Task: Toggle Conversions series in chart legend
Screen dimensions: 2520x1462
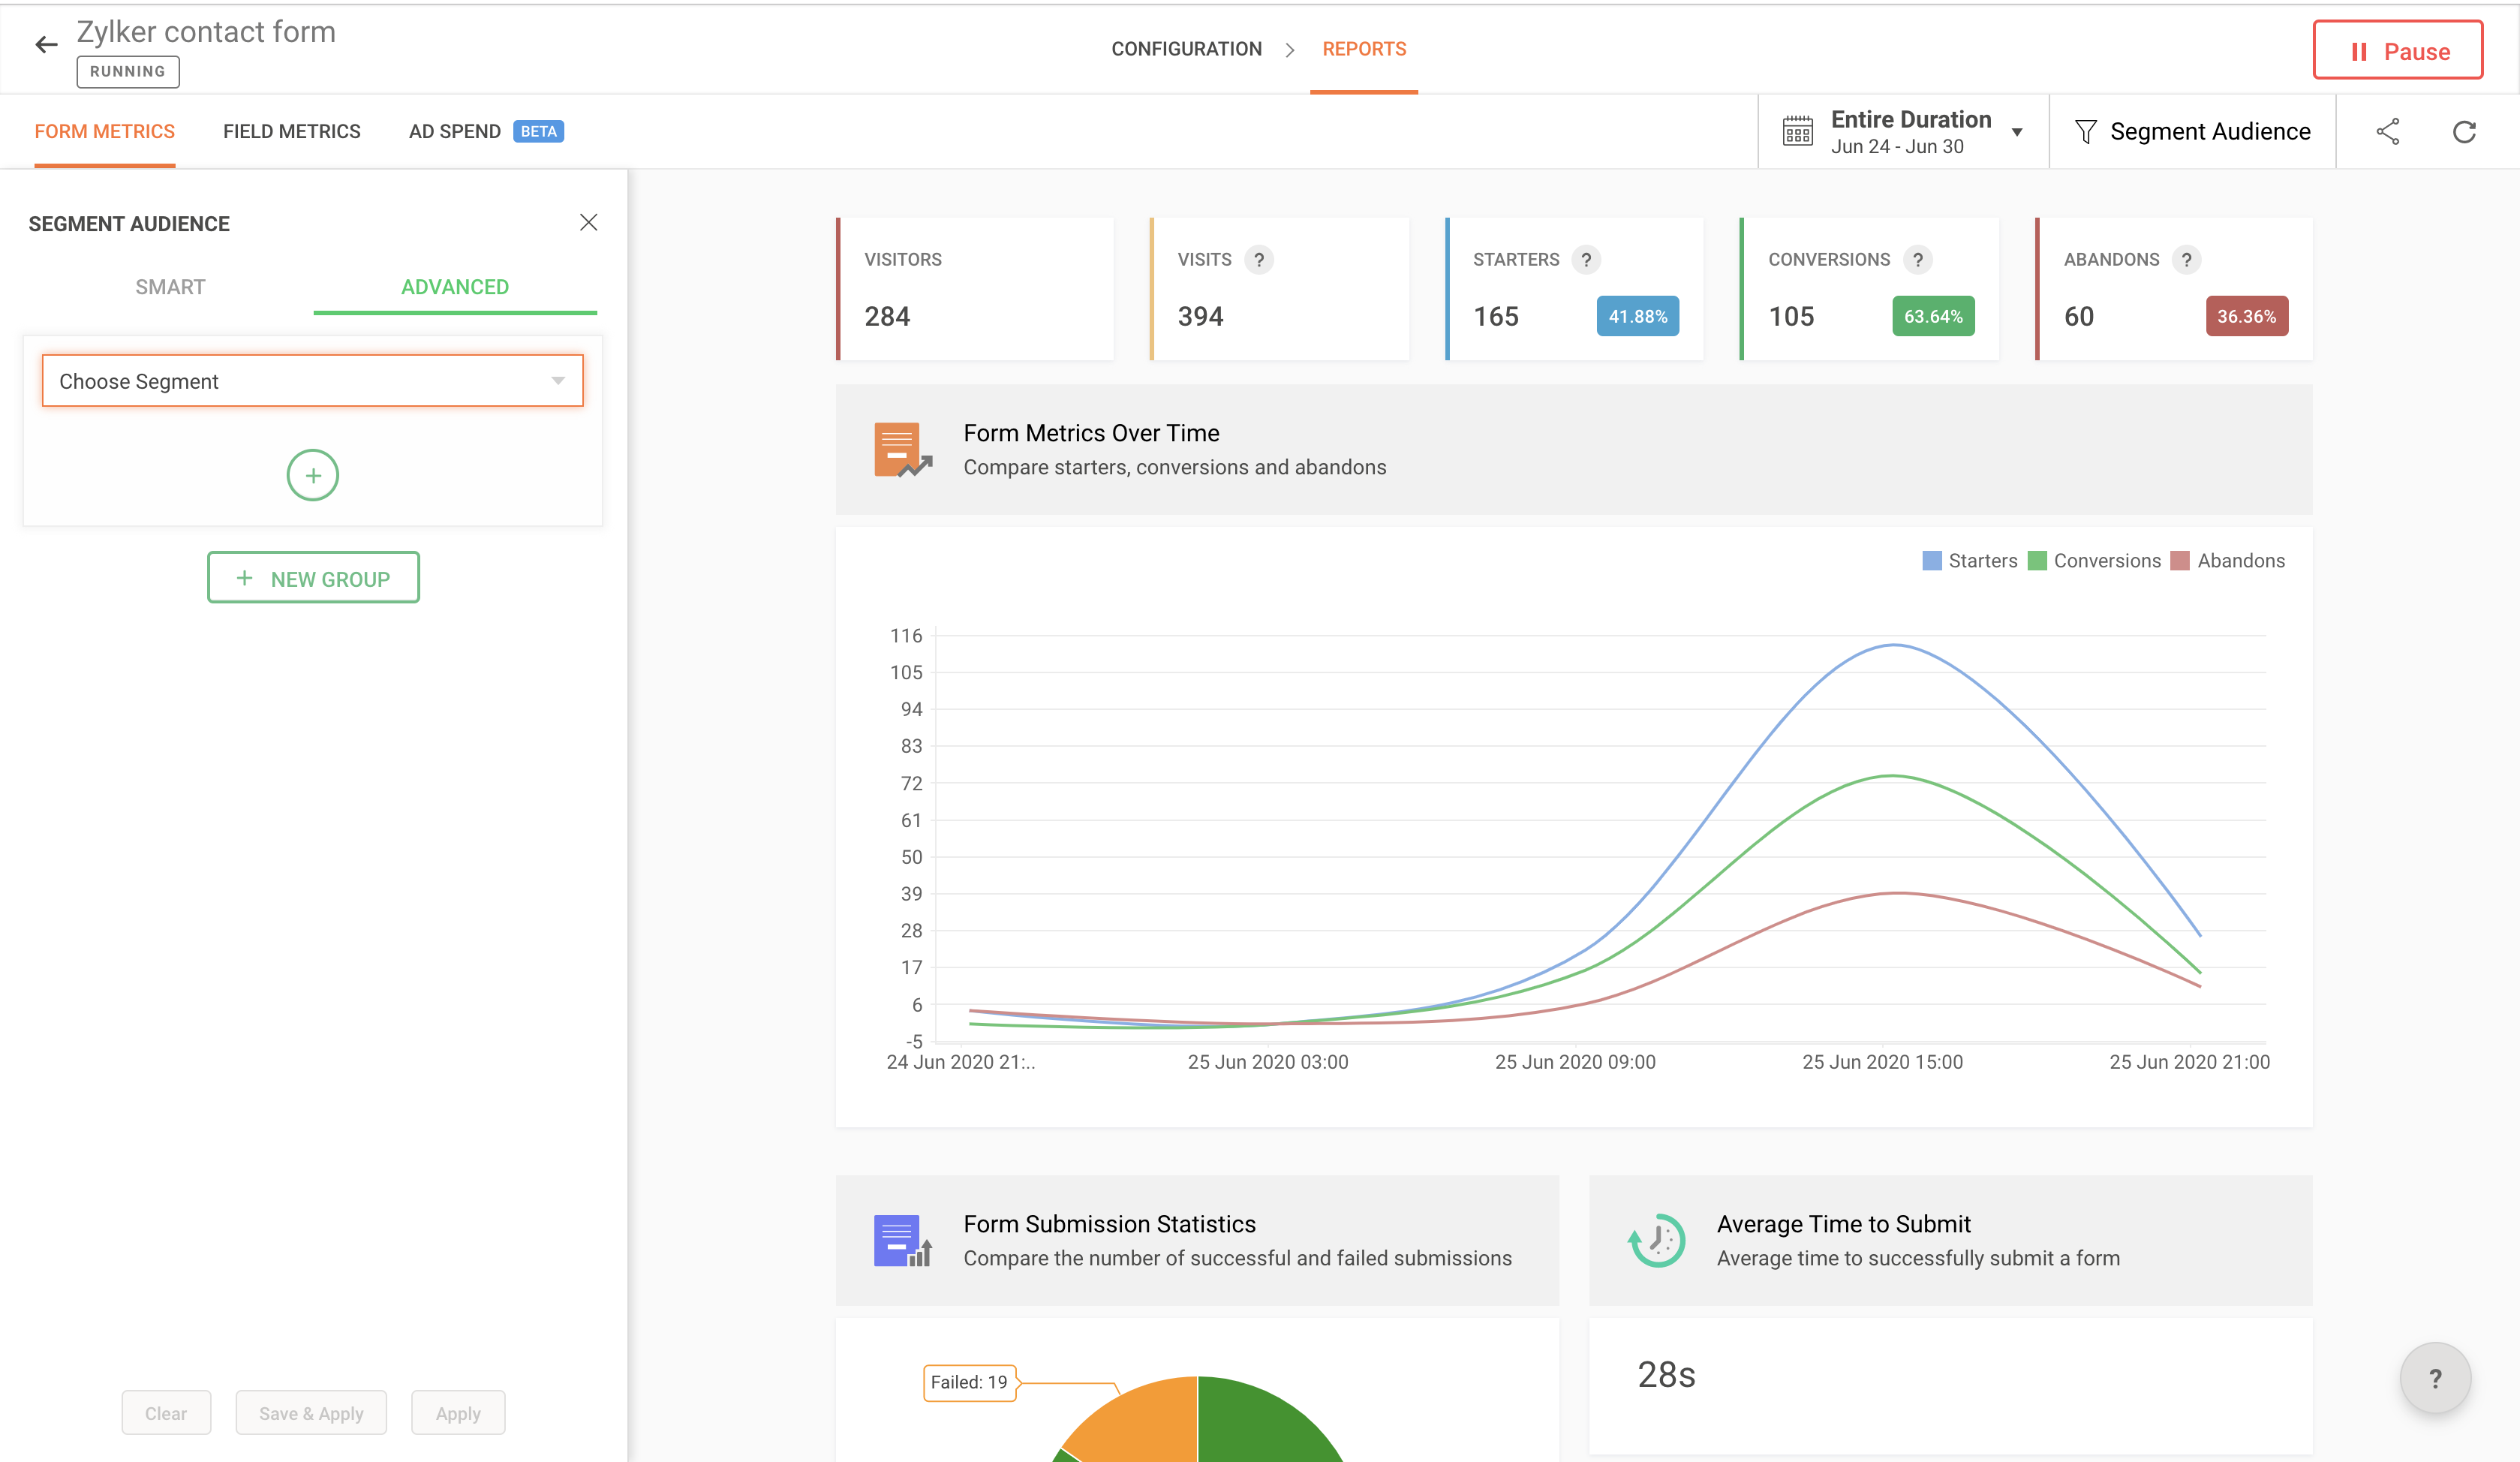Action: point(2094,561)
